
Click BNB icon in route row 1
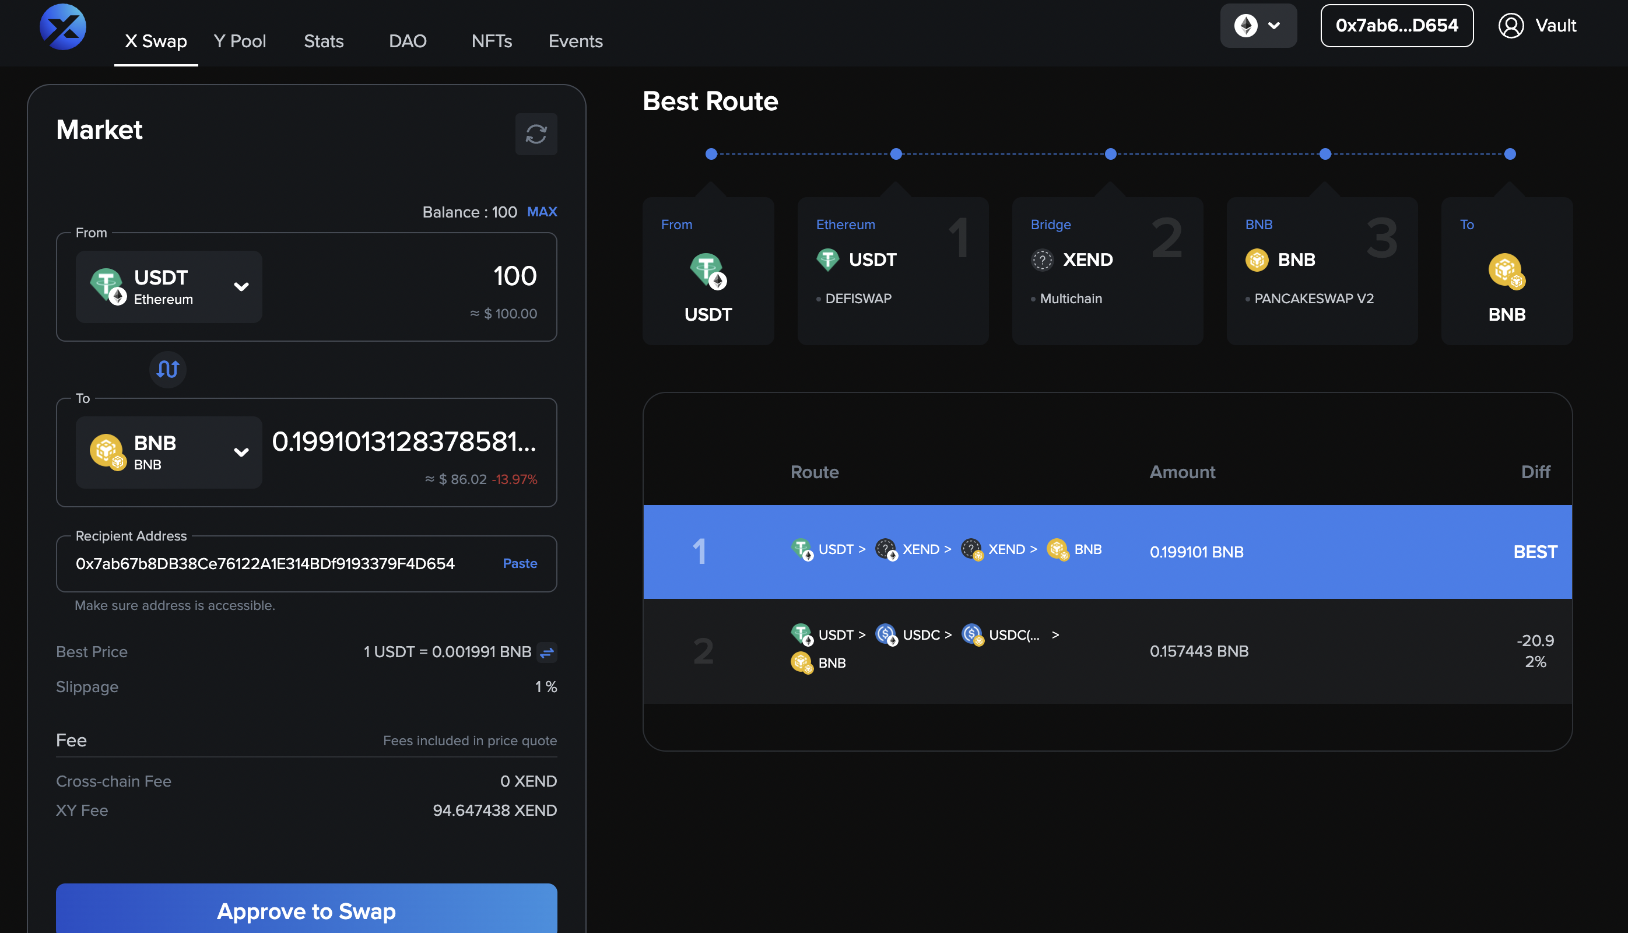pyautogui.click(x=1057, y=549)
